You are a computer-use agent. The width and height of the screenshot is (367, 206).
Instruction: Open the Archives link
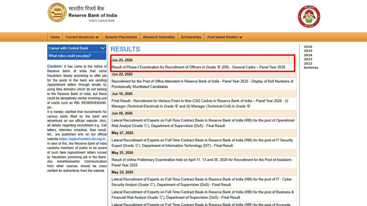pyautogui.click(x=311, y=68)
